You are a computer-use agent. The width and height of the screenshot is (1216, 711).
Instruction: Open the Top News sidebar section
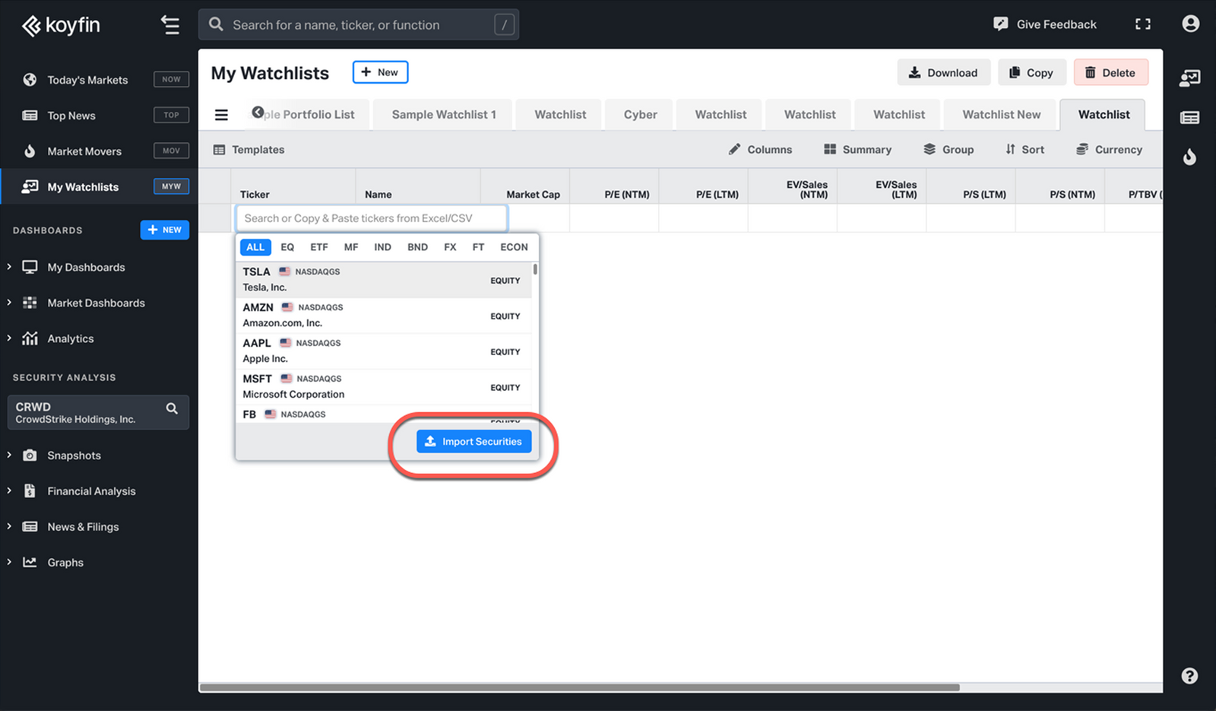[x=71, y=115]
